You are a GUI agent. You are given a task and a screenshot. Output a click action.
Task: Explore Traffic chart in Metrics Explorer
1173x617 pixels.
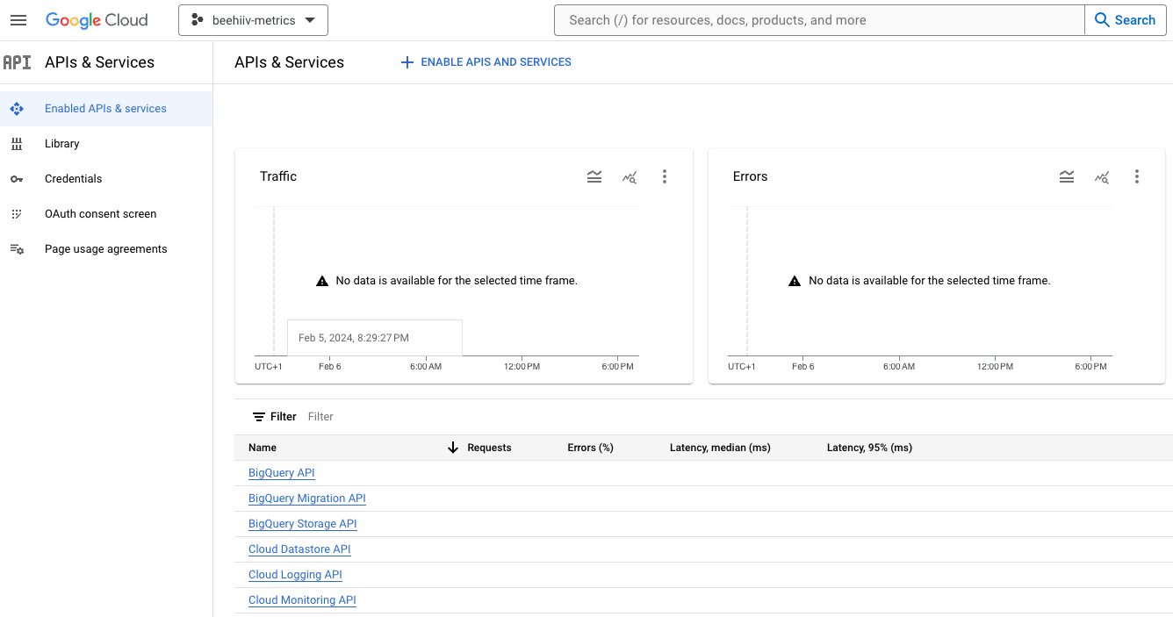pos(630,176)
